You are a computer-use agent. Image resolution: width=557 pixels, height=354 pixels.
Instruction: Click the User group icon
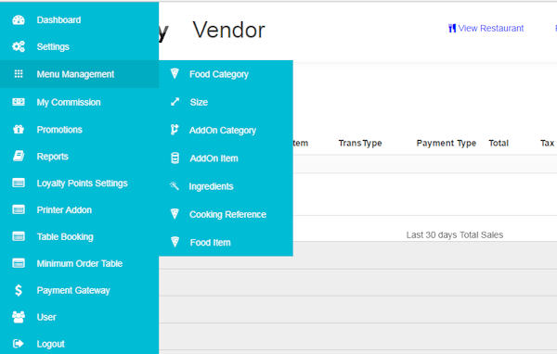[x=19, y=317]
